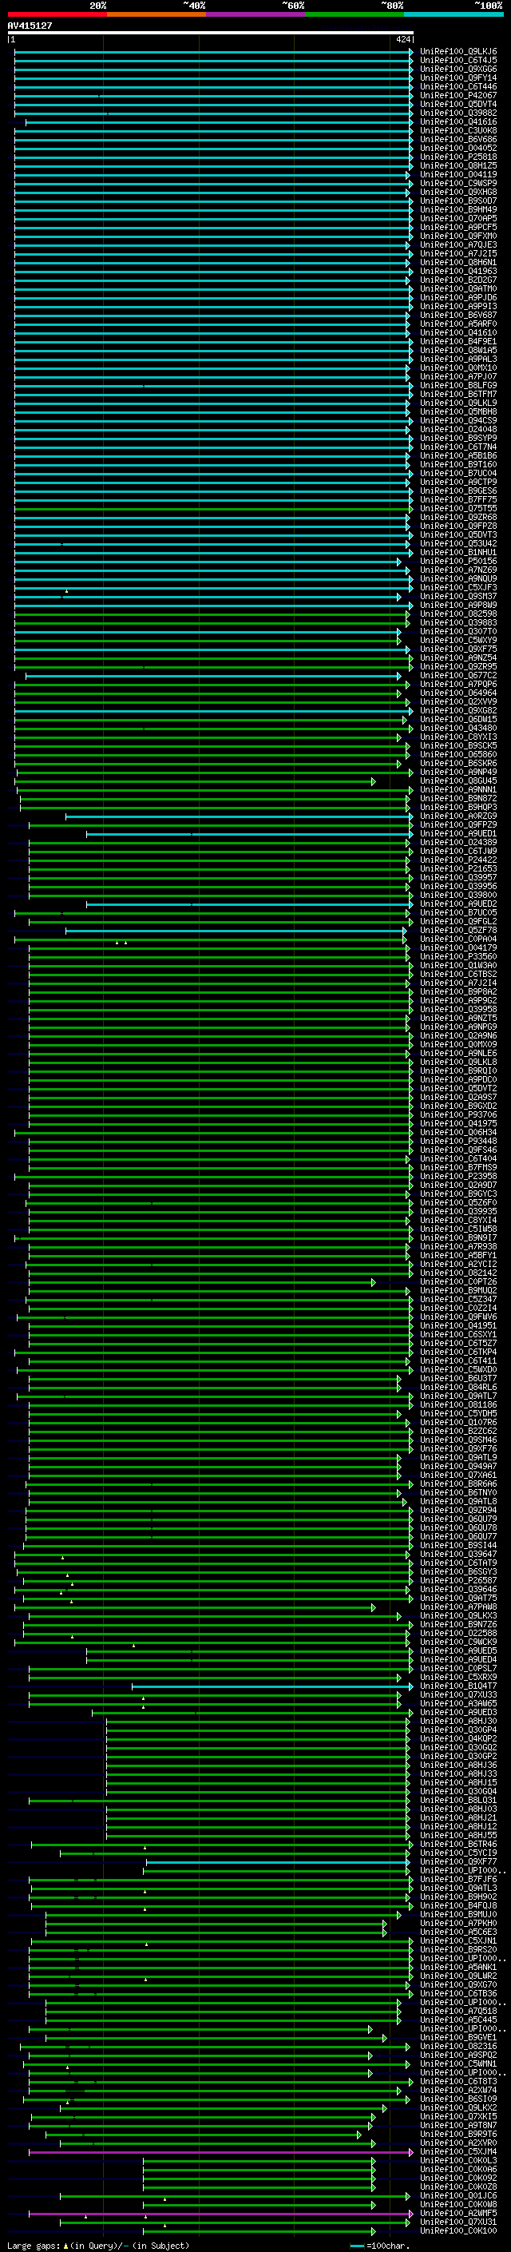Open the UniRef100_Q39882 entry
The width and height of the screenshot is (511, 2252).
point(458,113)
